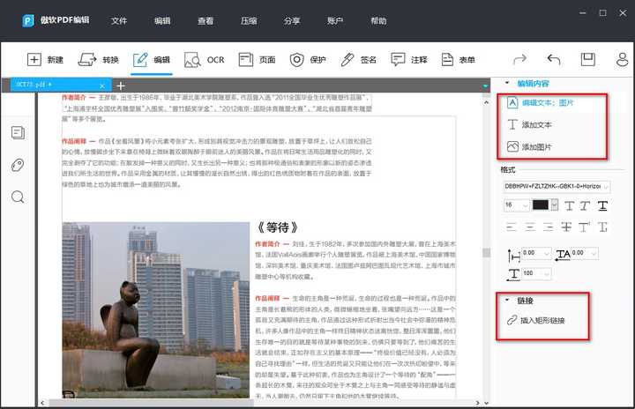The width and height of the screenshot is (635, 409).
Task: Toggle bold text formatting
Action: [x=569, y=205]
